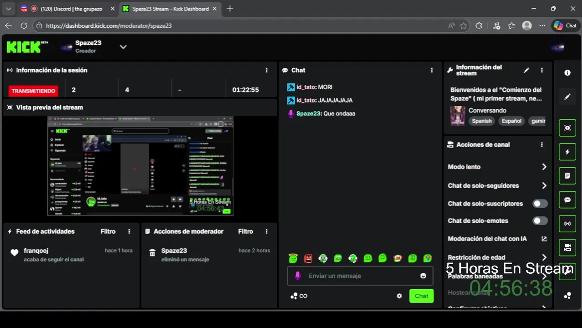Screen dimensions: 582x328
Task: Click the Conversando category thumbnail
Action: [x=458, y=116]
